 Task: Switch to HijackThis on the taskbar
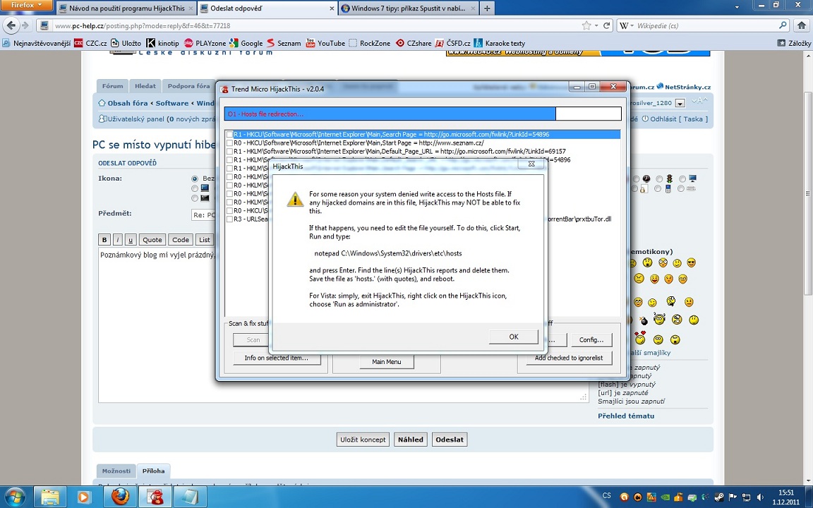point(155,497)
